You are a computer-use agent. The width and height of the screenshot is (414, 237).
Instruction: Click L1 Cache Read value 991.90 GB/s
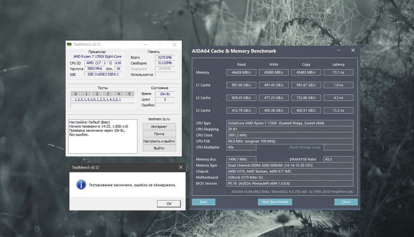pos(241,85)
